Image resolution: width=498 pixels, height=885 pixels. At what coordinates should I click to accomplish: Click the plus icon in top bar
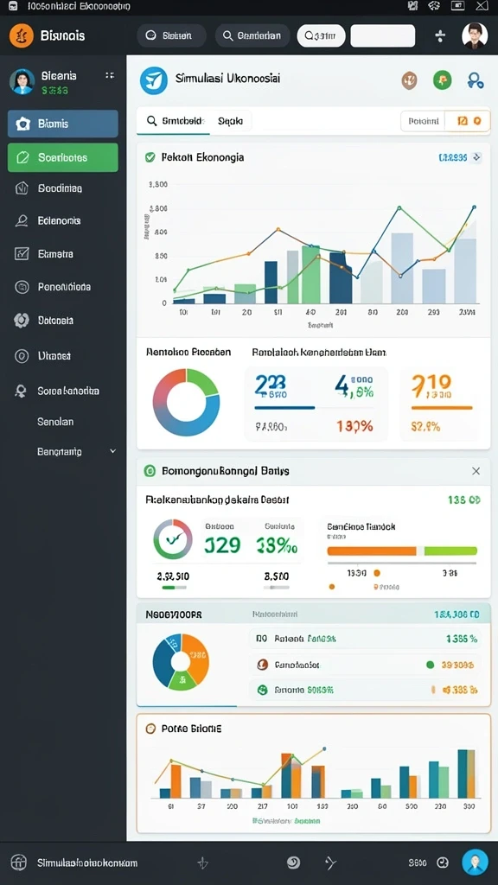(440, 35)
